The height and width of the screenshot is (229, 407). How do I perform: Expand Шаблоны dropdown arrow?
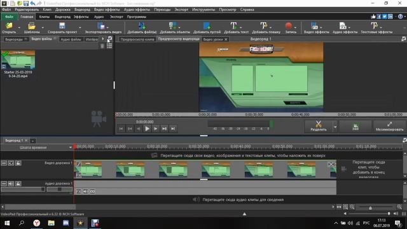point(43,27)
